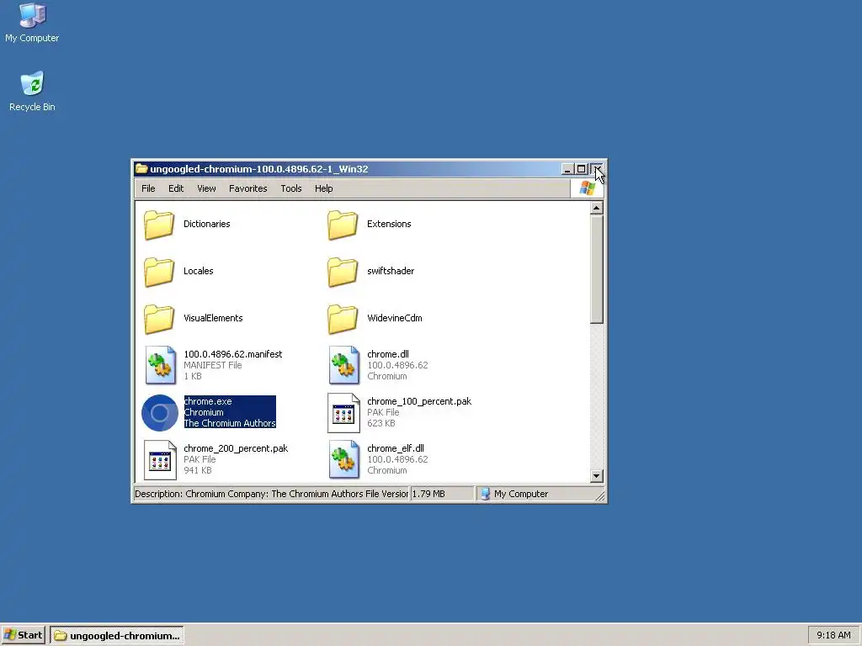Click the folder icon in window title bar

141,168
